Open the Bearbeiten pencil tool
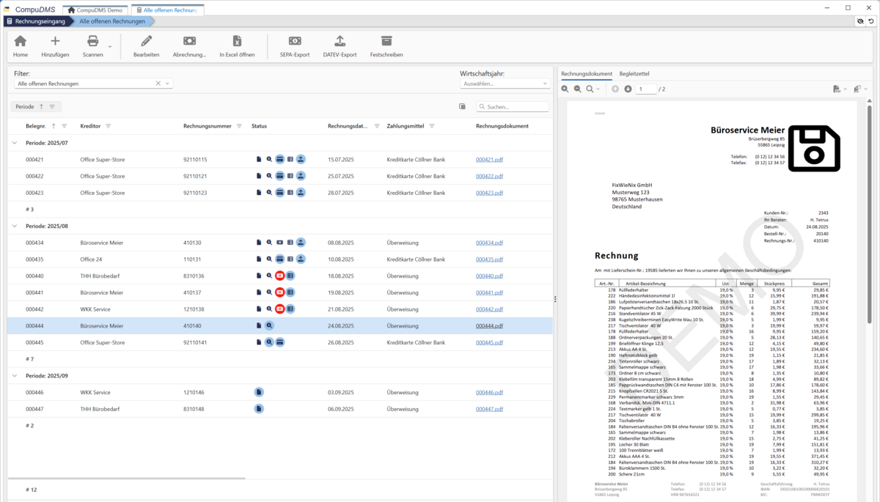 146,42
